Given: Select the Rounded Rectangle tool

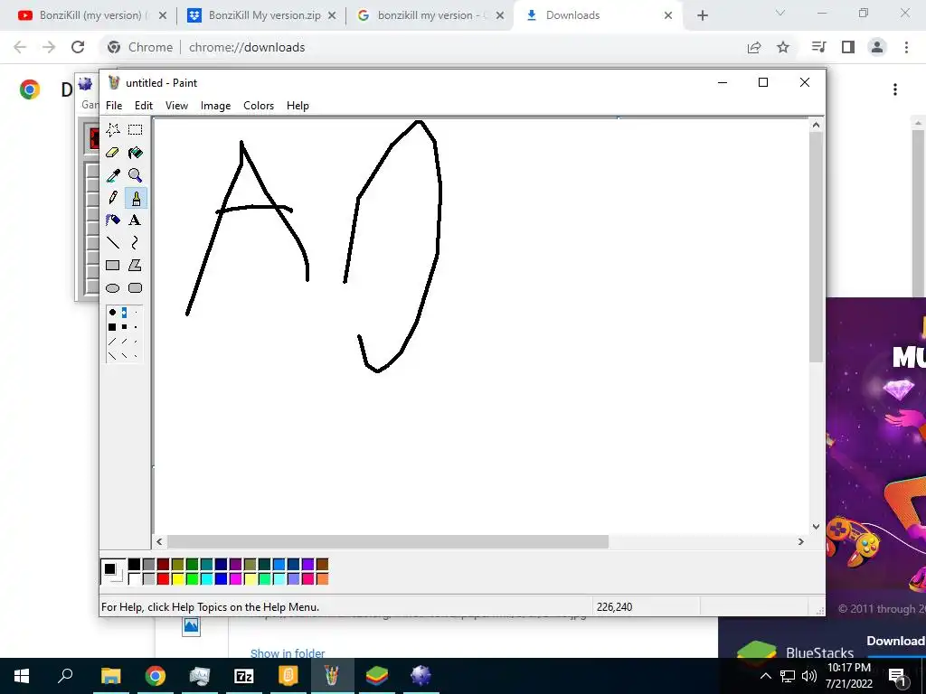Looking at the screenshot, I should tap(136, 288).
